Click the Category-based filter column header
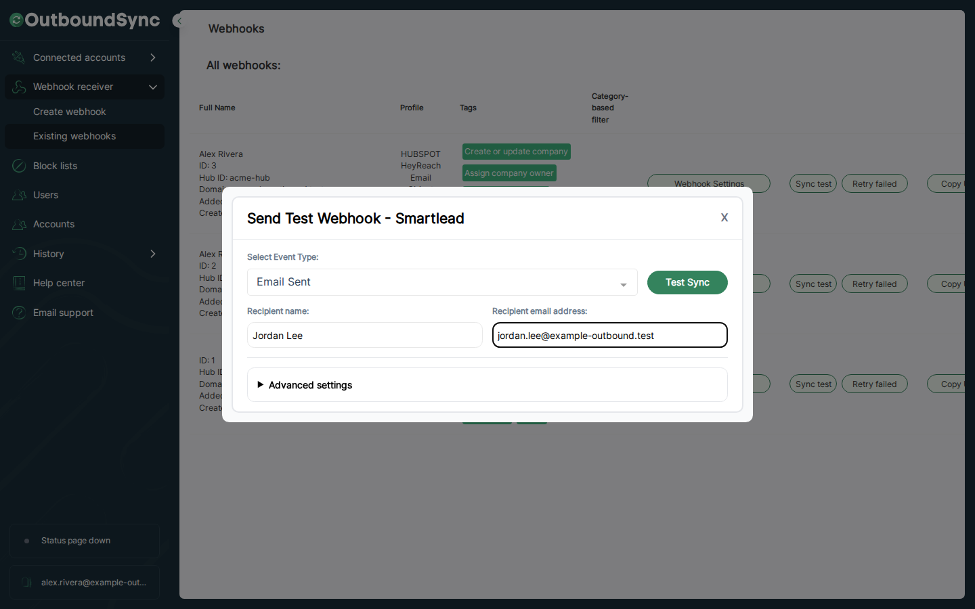975x609 pixels. point(610,108)
